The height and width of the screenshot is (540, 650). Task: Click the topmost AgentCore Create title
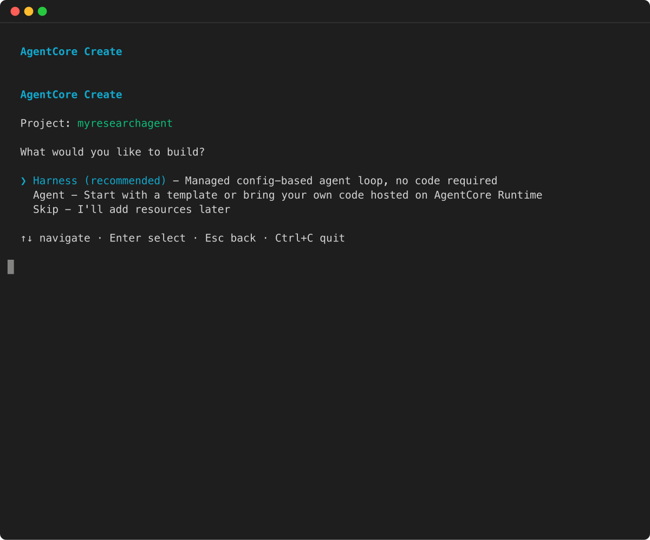[x=71, y=51]
